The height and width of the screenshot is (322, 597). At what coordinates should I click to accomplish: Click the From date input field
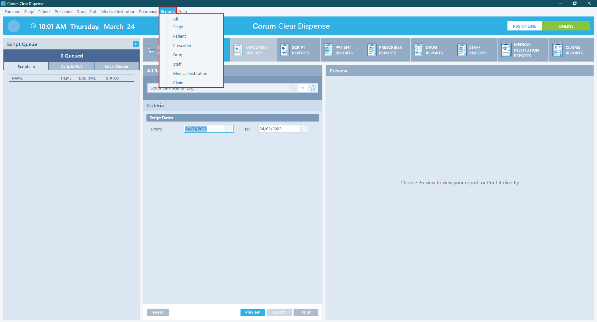click(x=204, y=129)
